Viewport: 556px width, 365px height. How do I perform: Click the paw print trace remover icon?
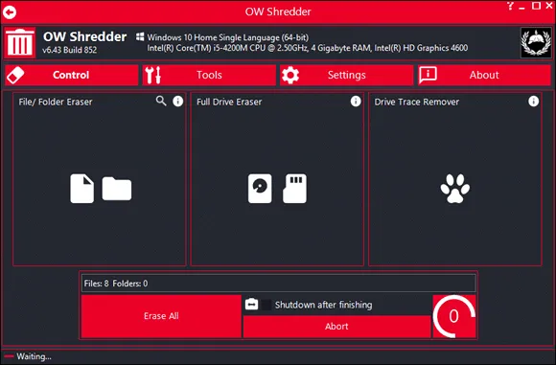pyautogui.click(x=455, y=188)
